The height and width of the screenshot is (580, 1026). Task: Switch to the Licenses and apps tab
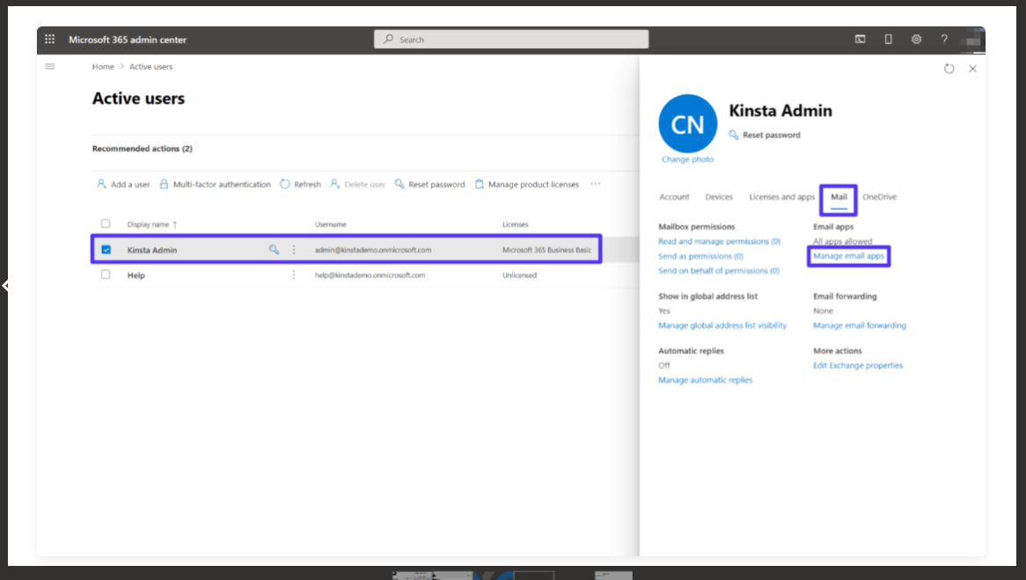point(781,197)
